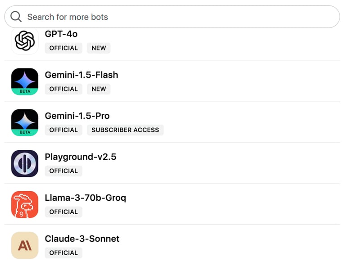Open the Playground-v2.5 bot title
Viewport: 346px width, 262px height.
point(81,157)
